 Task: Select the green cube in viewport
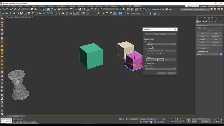[x=91, y=56]
